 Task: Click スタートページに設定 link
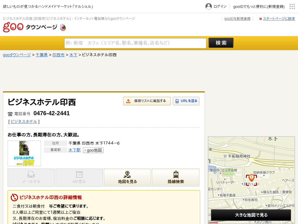coord(279,19)
